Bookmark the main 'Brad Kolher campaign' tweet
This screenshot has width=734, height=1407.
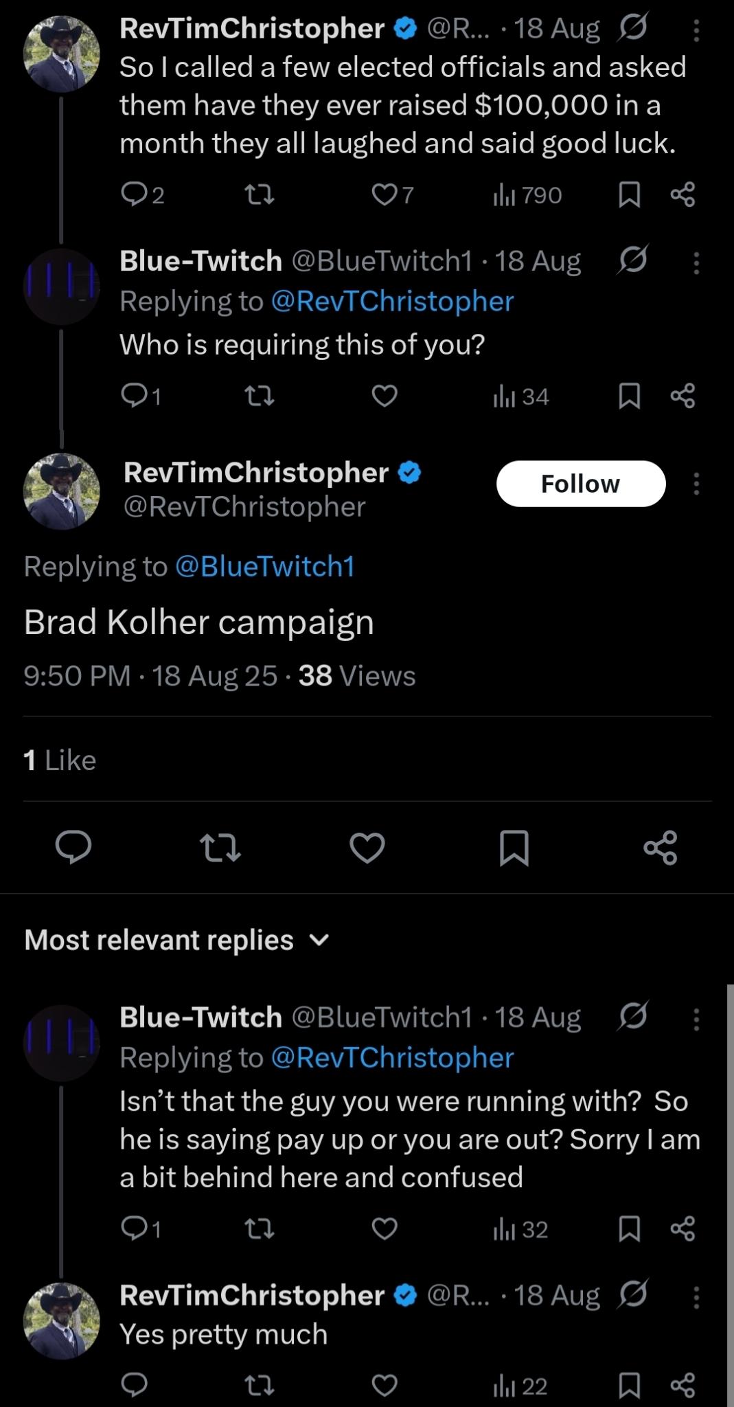pos(514,848)
